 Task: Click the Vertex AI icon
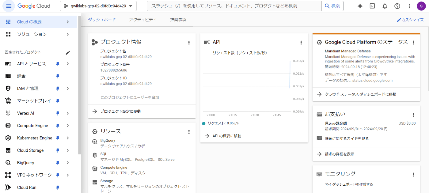[8, 113]
